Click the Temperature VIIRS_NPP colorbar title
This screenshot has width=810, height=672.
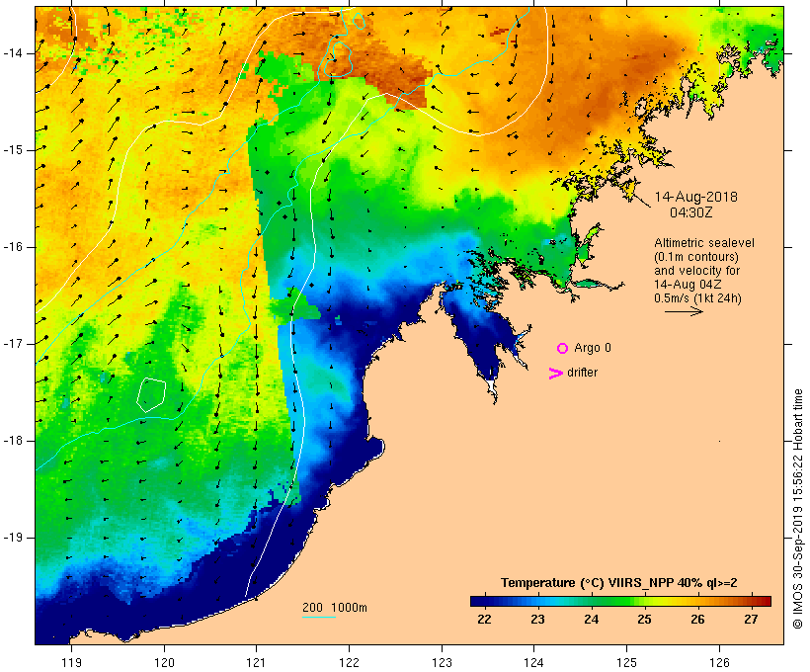coord(619,583)
